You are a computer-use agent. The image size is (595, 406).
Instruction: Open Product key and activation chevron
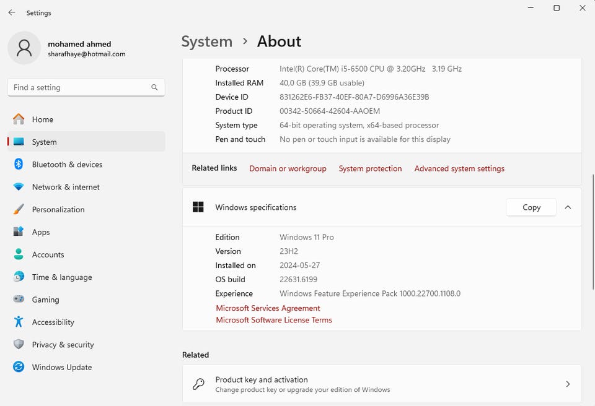tap(568, 384)
